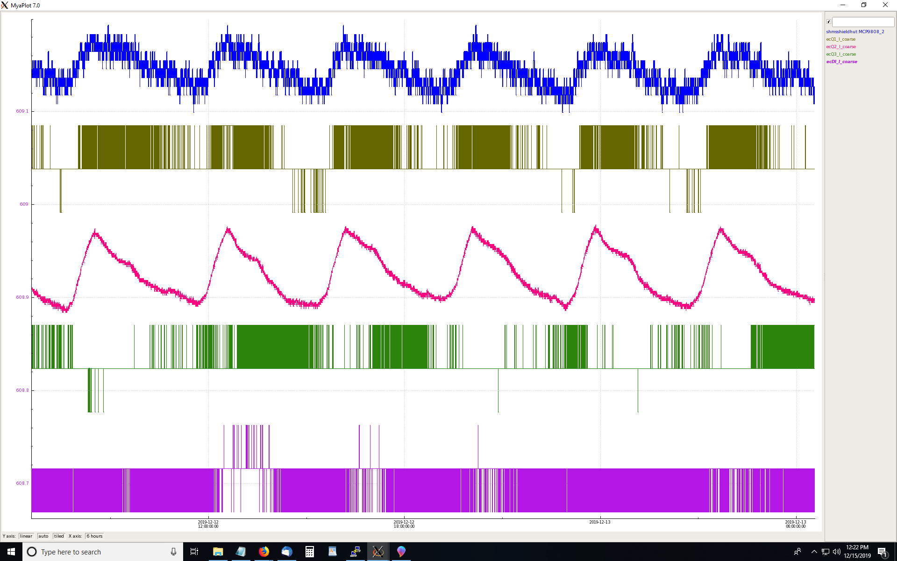Click the 2019-12-13 midnight axis label

point(599,522)
